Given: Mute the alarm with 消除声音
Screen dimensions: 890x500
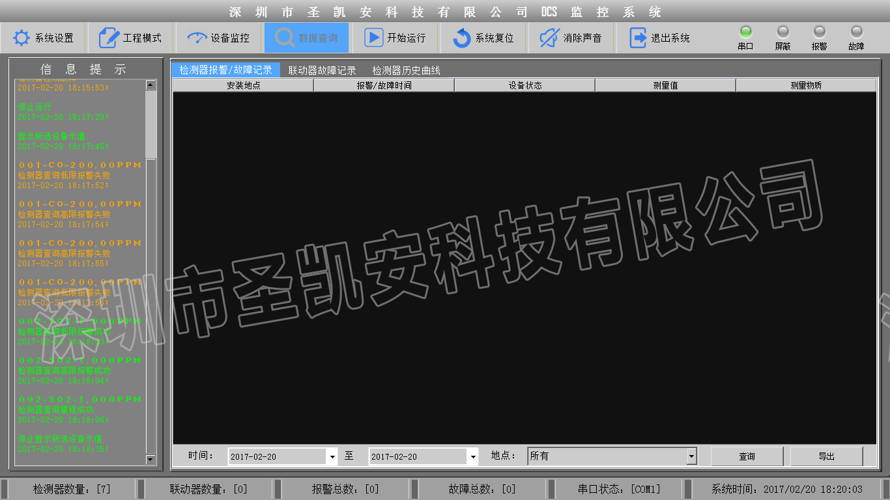Looking at the screenshot, I should (x=571, y=38).
